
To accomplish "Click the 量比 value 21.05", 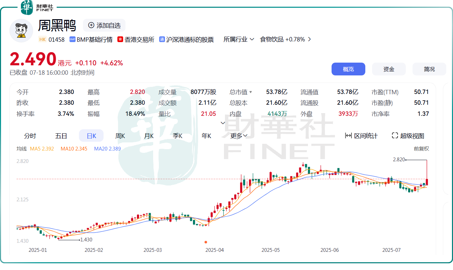I will [x=208, y=114].
